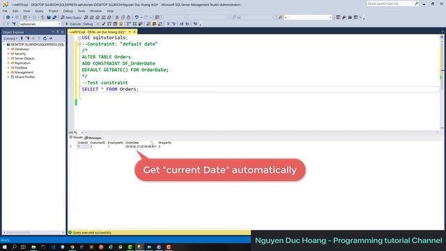Click the Comment Out Selected Lines icon

[x=168, y=24]
